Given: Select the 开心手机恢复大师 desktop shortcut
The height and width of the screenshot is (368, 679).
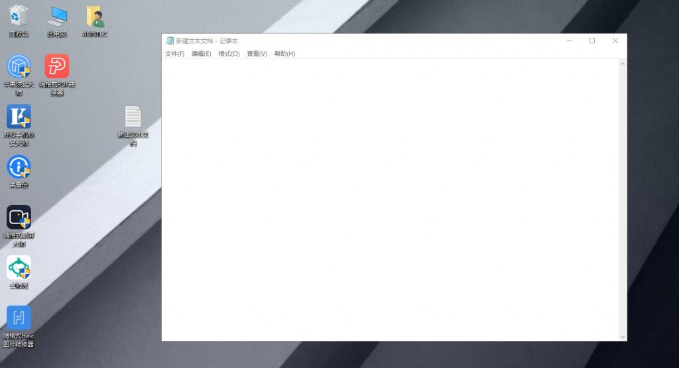Looking at the screenshot, I should click(19, 125).
